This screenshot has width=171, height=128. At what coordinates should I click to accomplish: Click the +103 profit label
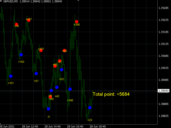[x=21, y=62]
